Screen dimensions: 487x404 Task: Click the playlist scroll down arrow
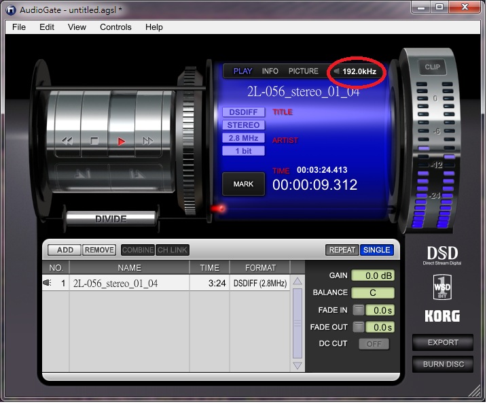297,366
